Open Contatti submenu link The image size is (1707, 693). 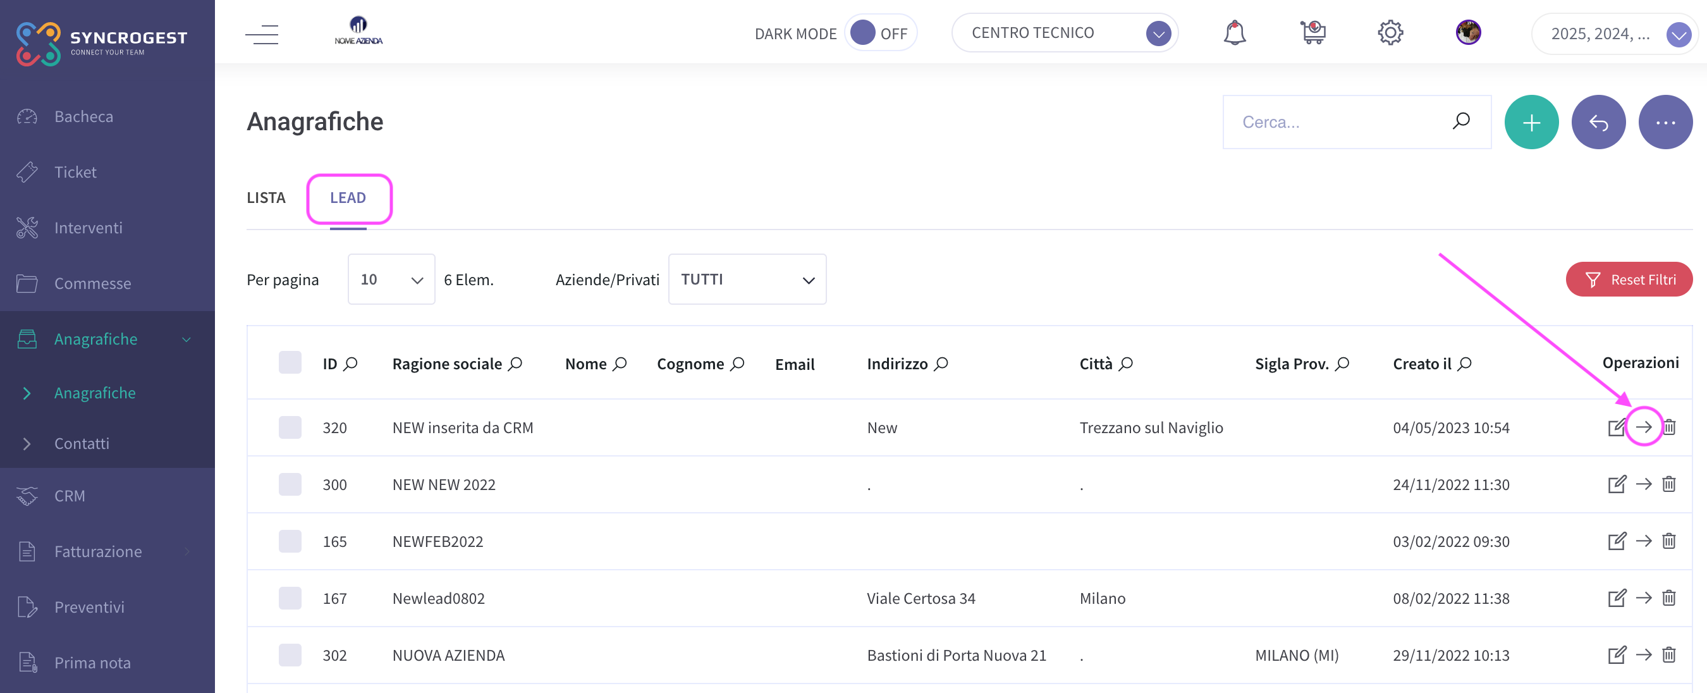[x=82, y=443]
